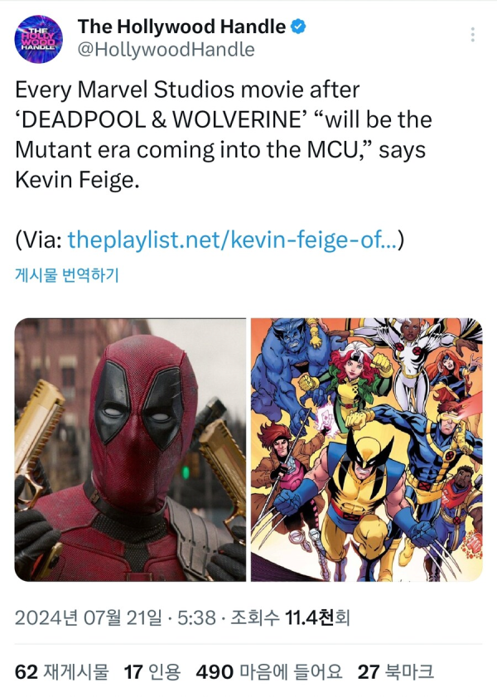This screenshot has height=697, width=497.
Task: Show the 490 마음에 들어요 likes
Action: (269, 671)
